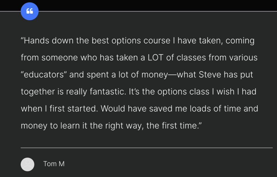Click the divider line above the reviewer
Screen dimensions: 277x177
[147, 148]
